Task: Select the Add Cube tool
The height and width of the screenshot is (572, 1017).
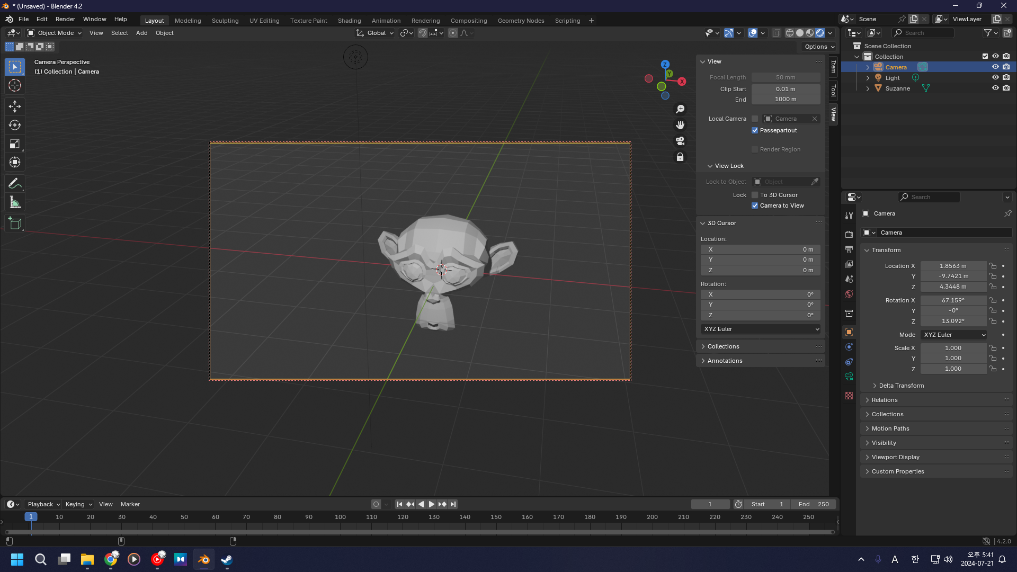Action: point(15,224)
